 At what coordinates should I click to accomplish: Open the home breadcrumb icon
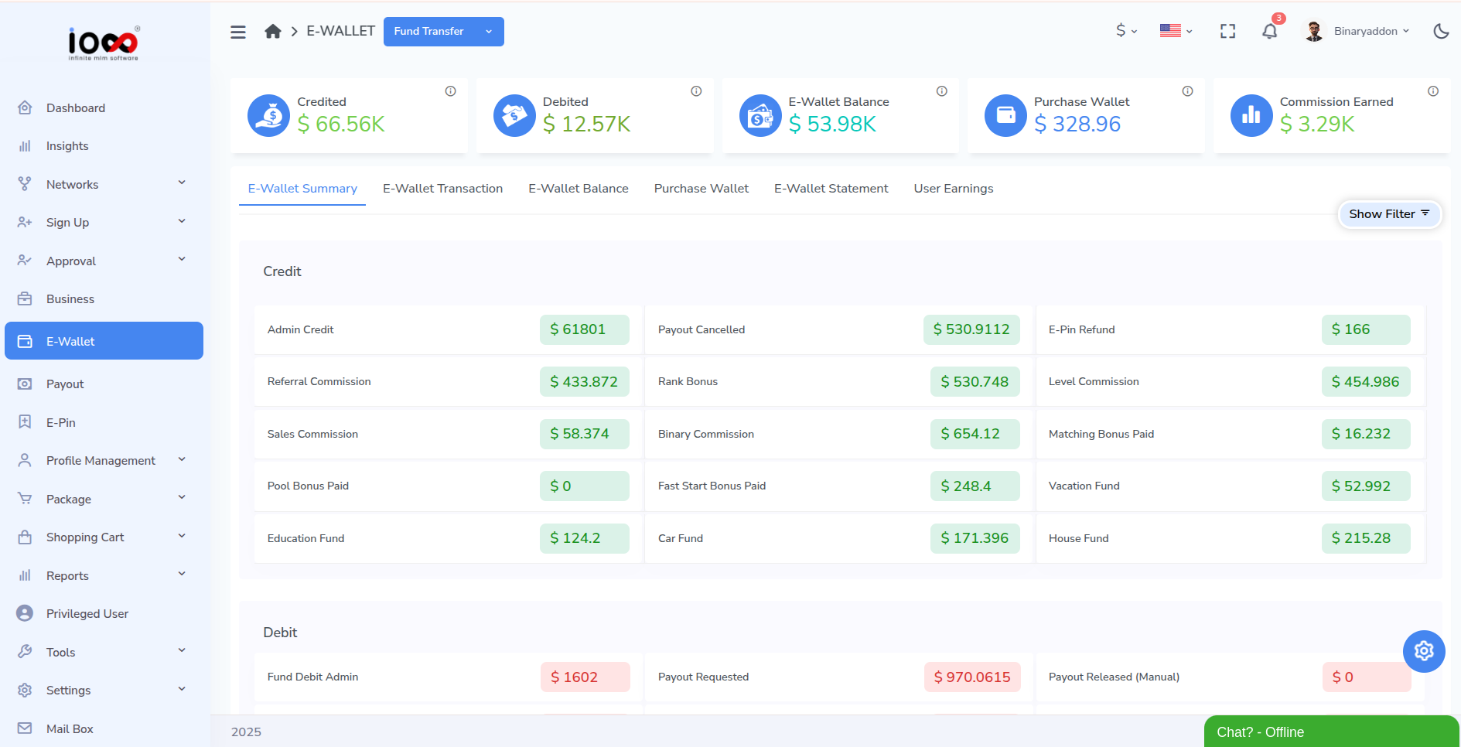[x=273, y=30]
